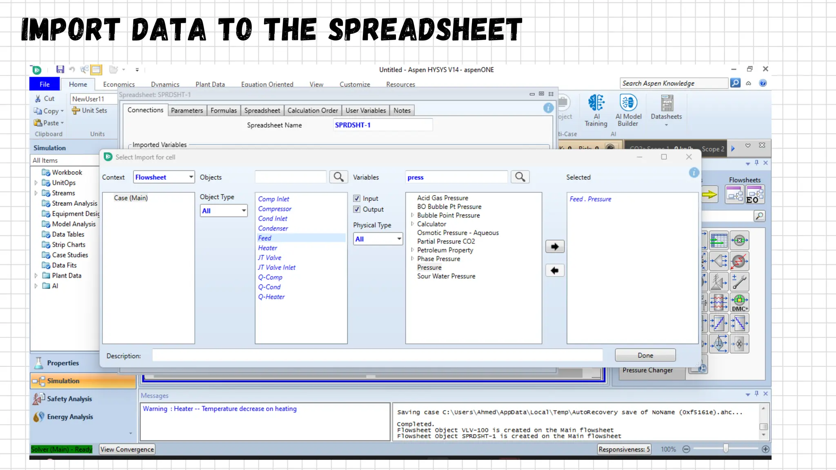
Task: Remove selection with left arrow button
Action: coord(555,270)
